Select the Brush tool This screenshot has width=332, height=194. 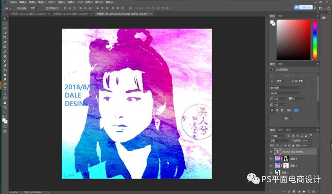point(5,52)
